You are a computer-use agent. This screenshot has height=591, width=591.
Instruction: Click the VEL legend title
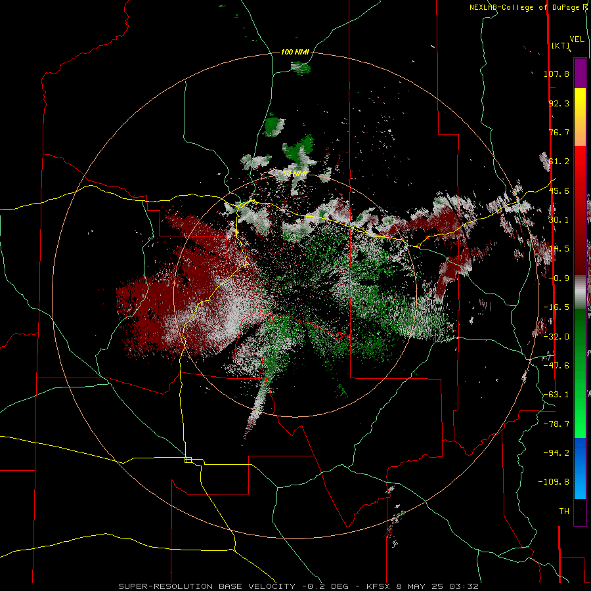click(x=577, y=39)
